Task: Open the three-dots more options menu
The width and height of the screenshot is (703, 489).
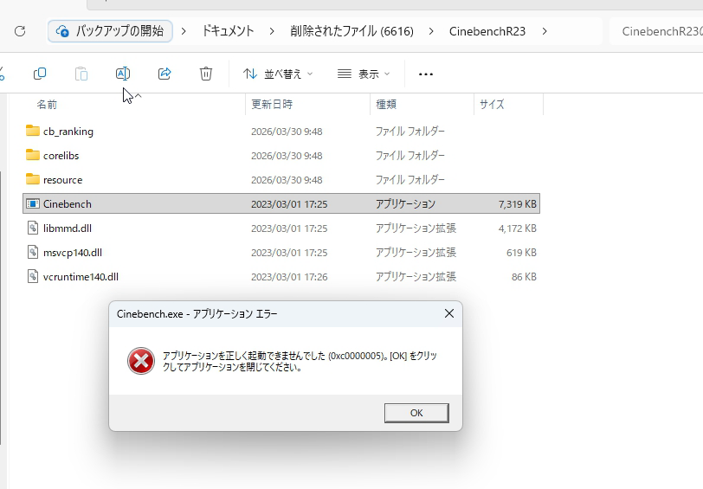Action: click(x=425, y=74)
